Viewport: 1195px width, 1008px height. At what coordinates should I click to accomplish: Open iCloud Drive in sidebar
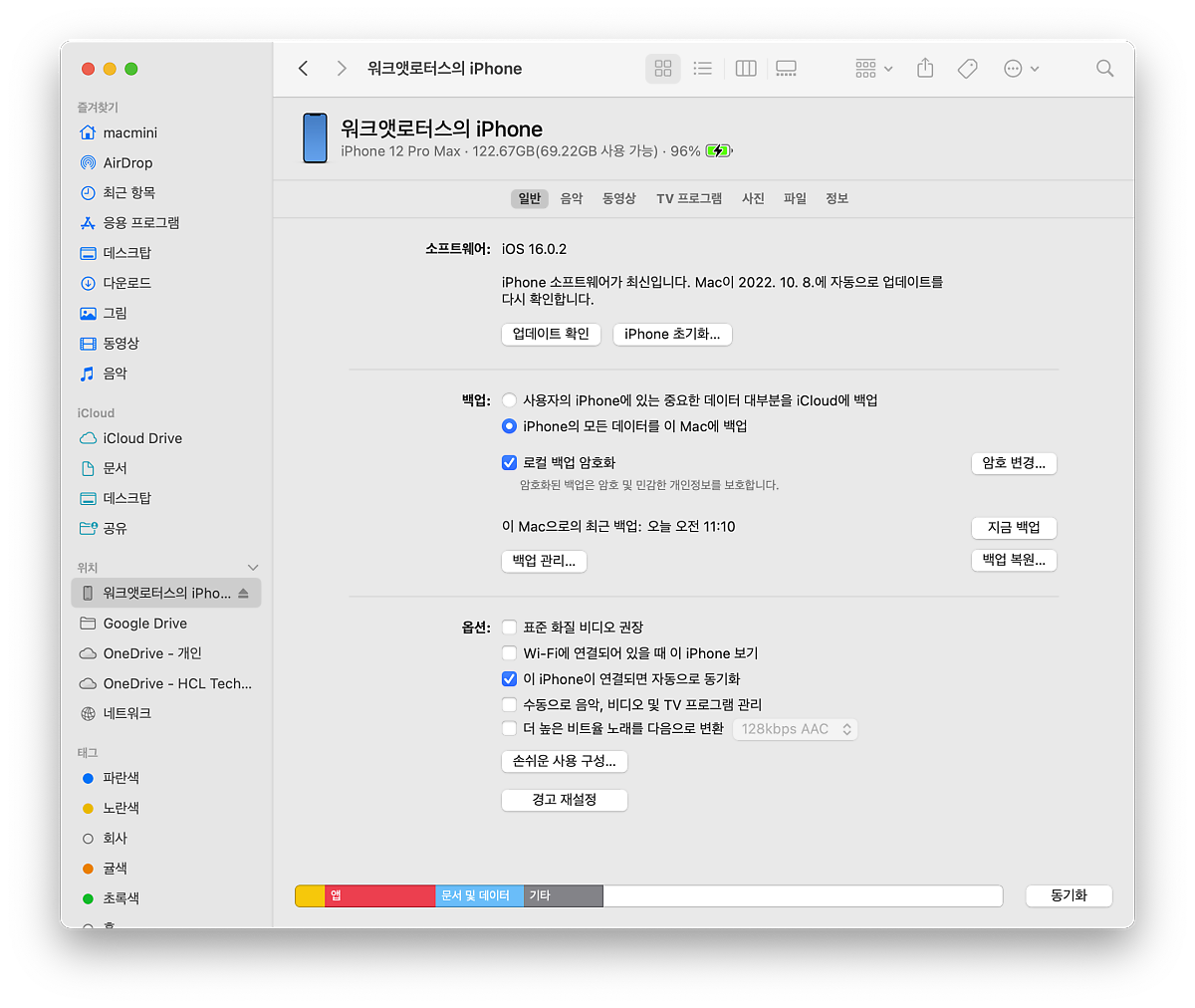coord(142,438)
